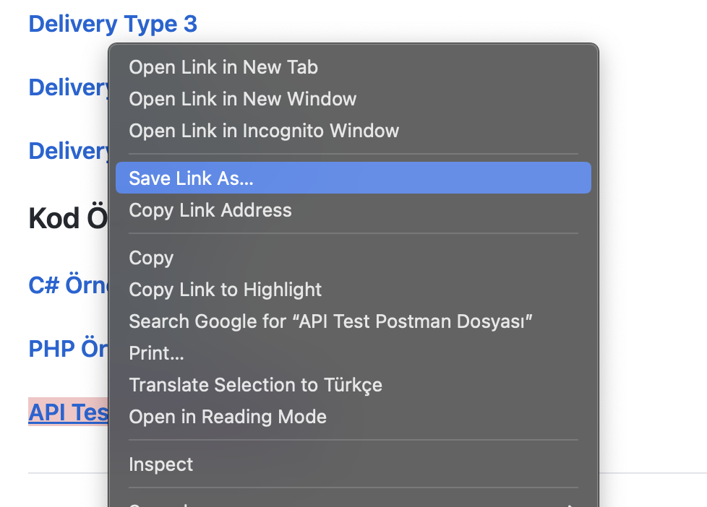
Task: Inspect the element via context menu
Action: [x=160, y=464]
